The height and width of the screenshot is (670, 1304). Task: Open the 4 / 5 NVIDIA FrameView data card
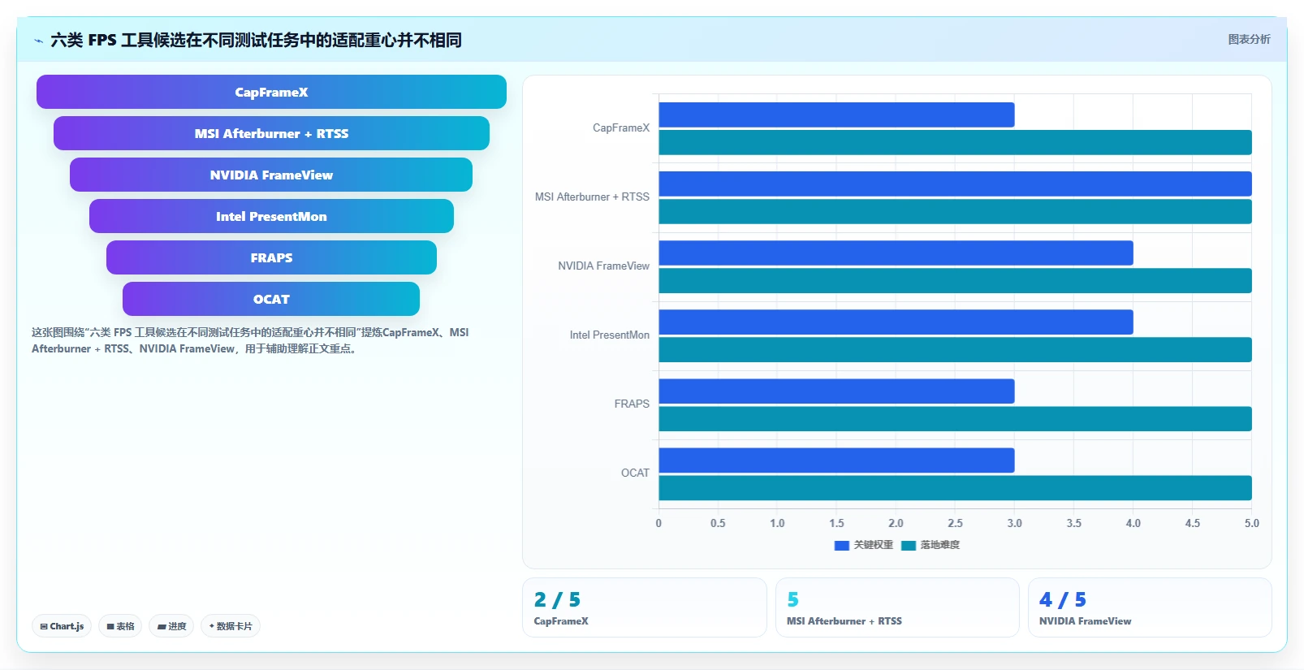tap(1150, 607)
